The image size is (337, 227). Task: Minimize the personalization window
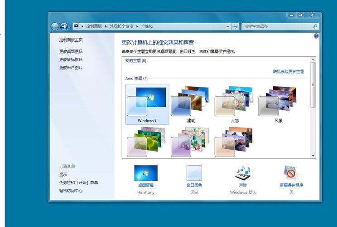(291, 15)
